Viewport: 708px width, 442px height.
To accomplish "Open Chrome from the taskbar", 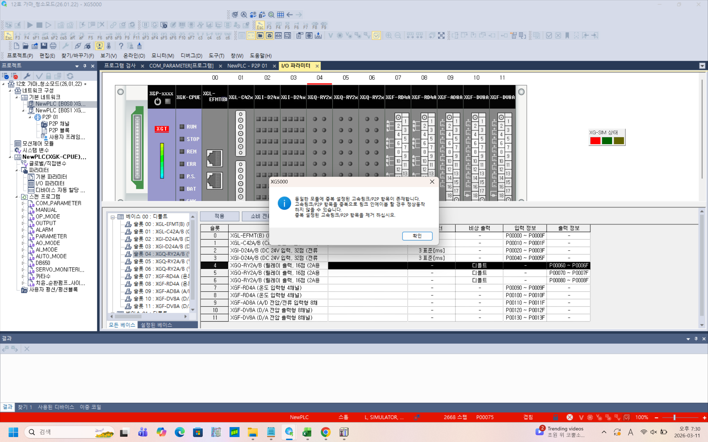I will coord(325,432).
